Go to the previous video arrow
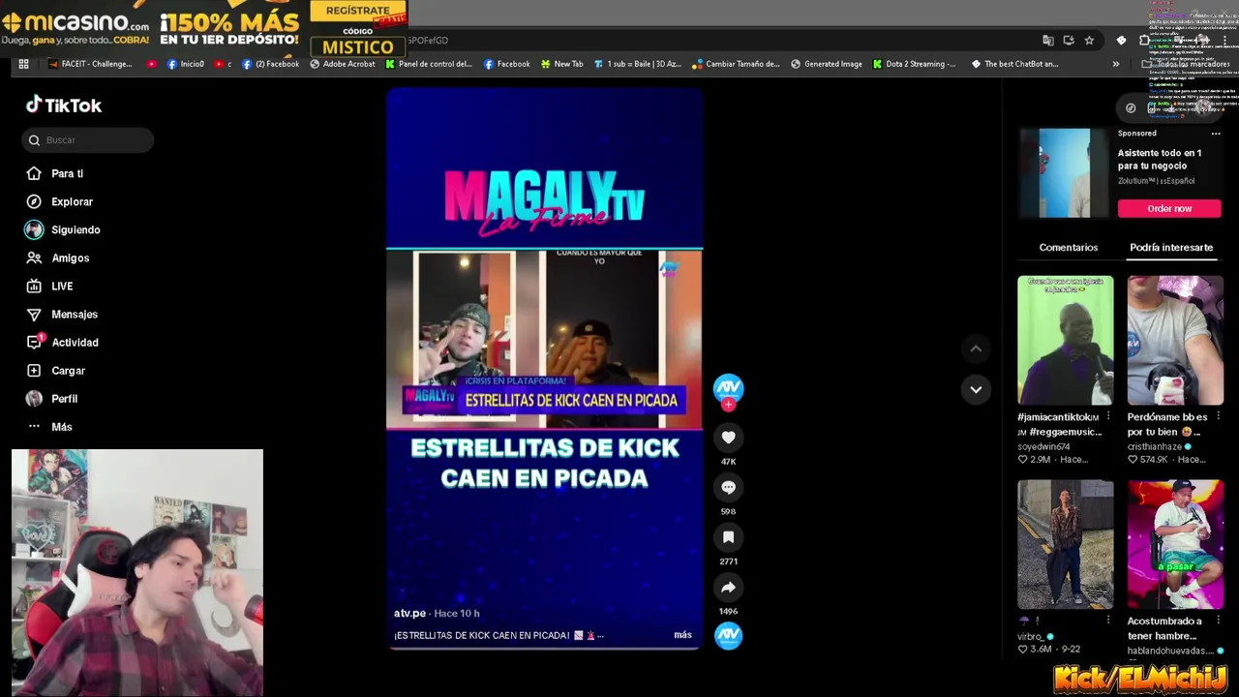Screen dimensions: 1239x697 [x=976, y=348]
